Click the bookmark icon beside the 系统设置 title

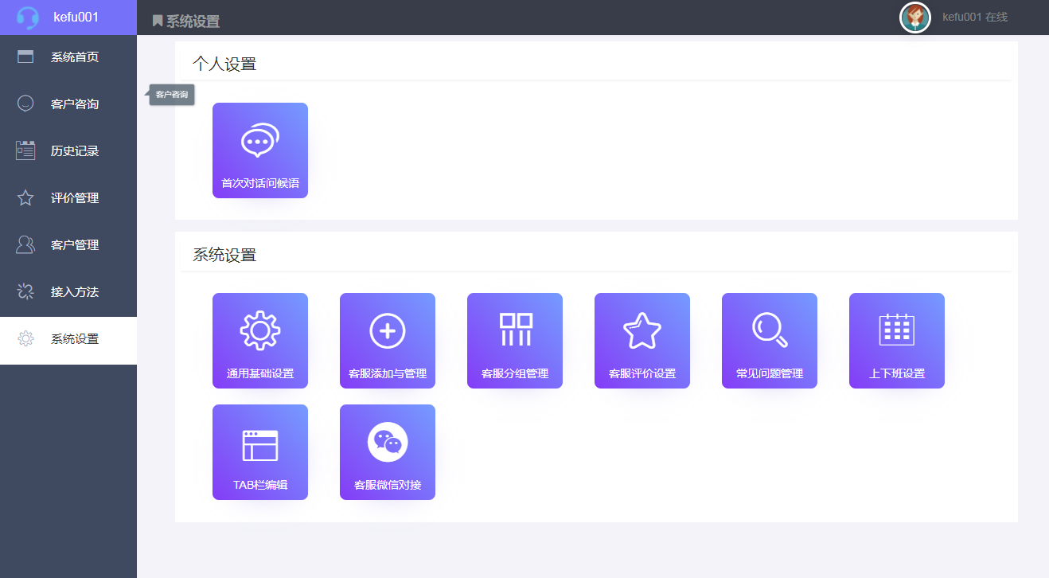pos(158,21)
